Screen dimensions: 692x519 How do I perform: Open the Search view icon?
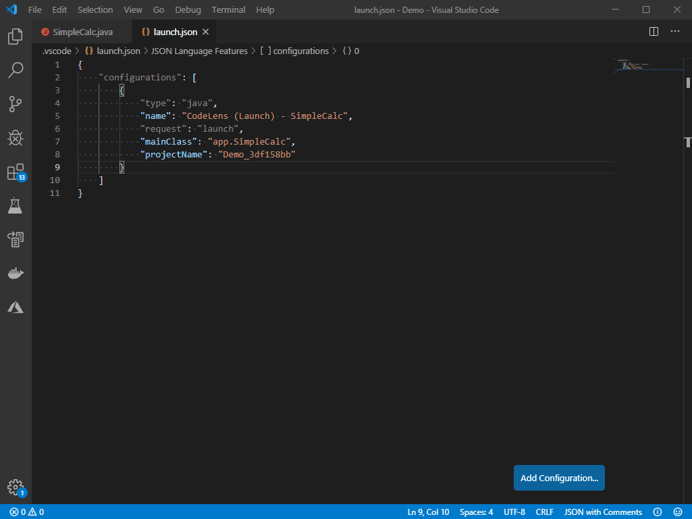pyautogui.click(x=16, y=70)
